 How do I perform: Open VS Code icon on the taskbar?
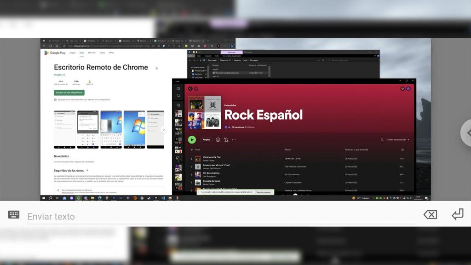point(163,198)
